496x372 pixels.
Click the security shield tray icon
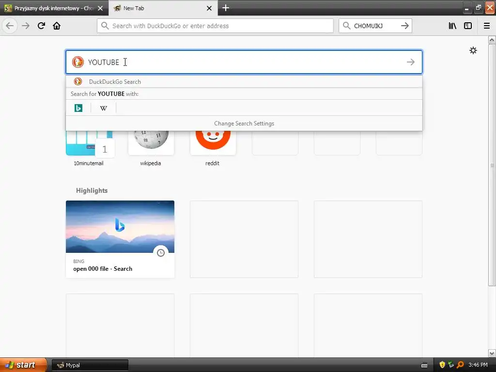tap(442, 365)
